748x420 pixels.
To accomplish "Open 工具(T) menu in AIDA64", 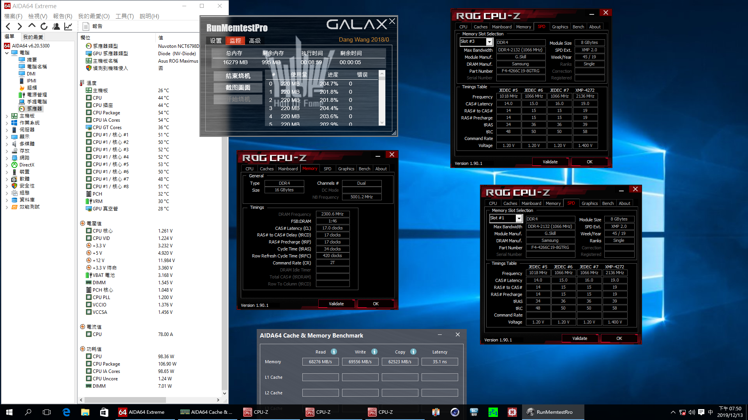I will click(x=125, y=16).
